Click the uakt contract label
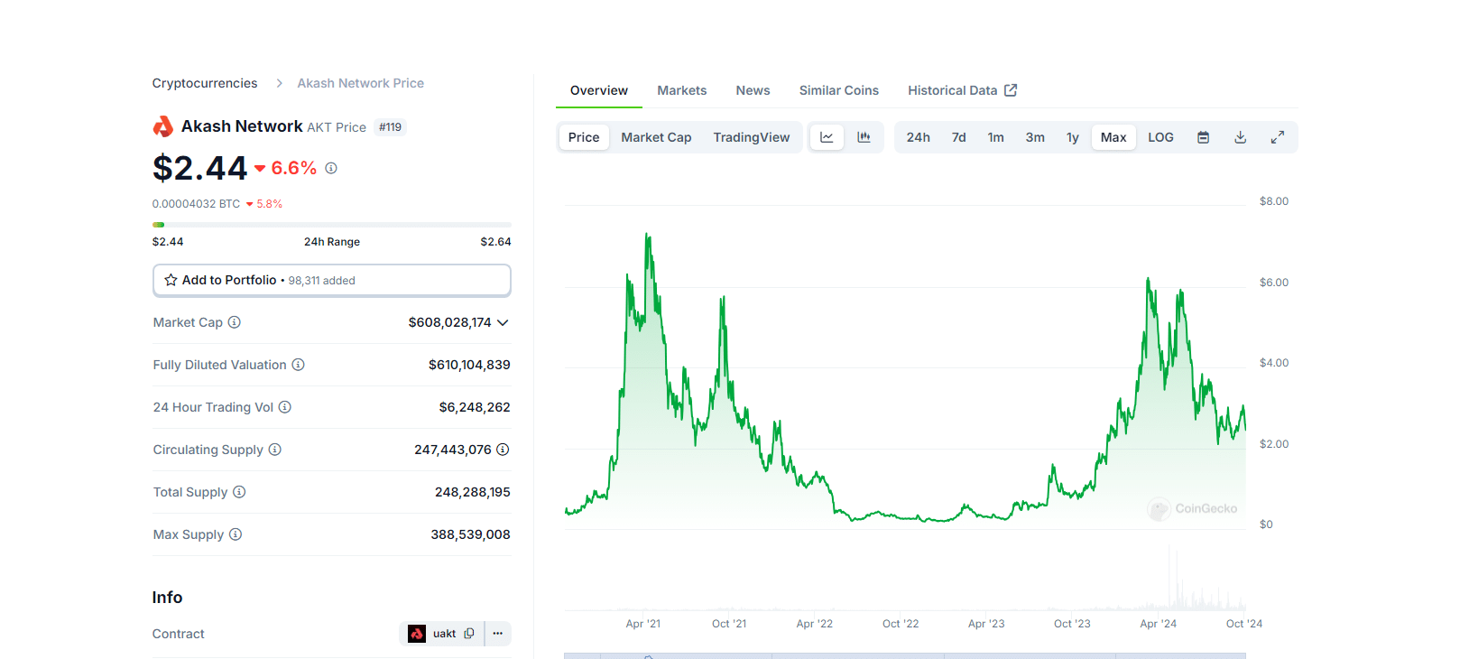 coord(444,634)
